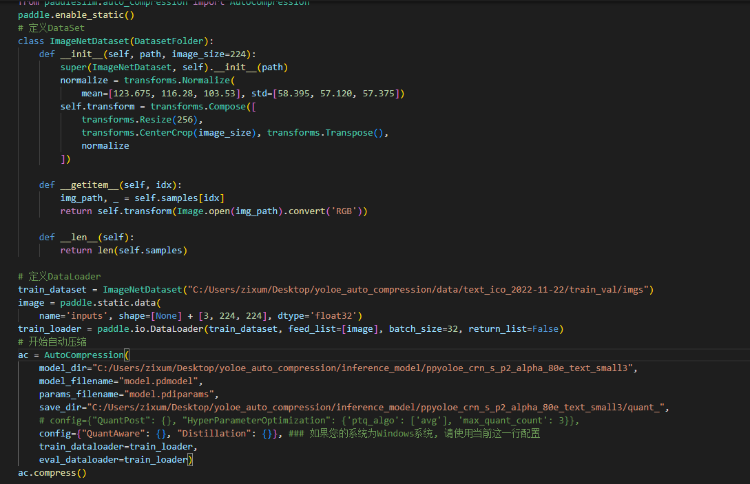Viewport: 750px width, 484px height.
Task: Click the Windows系统 comment after config
Action: (414, 433)
